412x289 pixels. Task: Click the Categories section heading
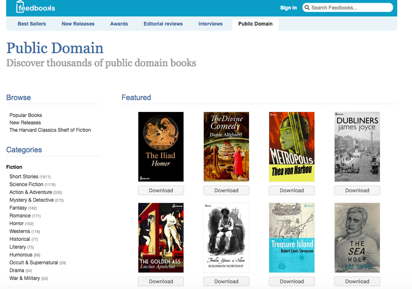24,150
